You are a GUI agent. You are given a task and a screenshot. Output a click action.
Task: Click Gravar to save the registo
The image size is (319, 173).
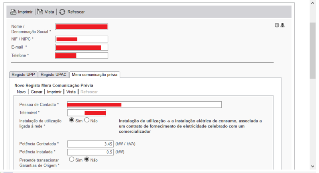coord(37,92)
